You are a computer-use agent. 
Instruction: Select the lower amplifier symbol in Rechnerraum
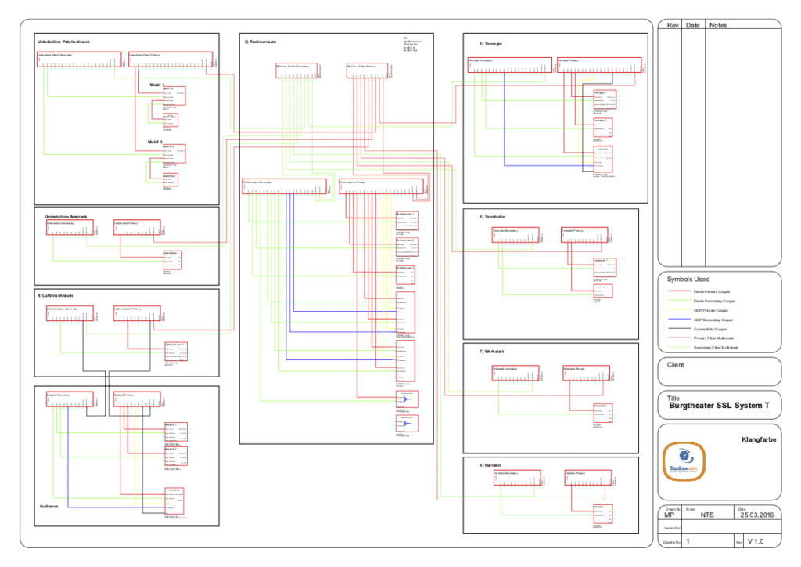pyautogui.click(x=407, y=424)
